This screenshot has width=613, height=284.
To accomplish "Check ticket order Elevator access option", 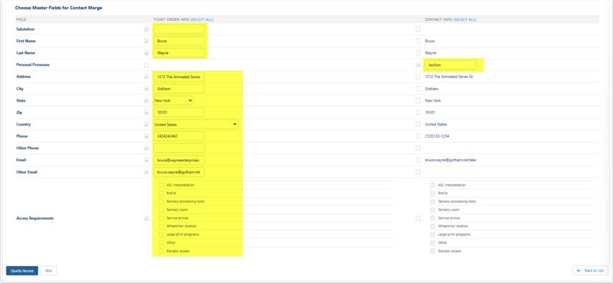I will pyautogui.click(x=161, y=251).
